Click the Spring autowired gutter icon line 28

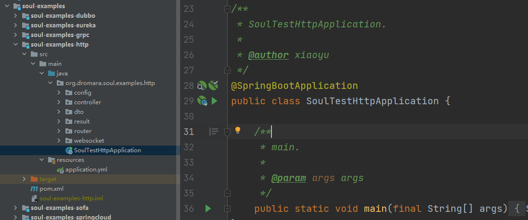click(213, 86)
